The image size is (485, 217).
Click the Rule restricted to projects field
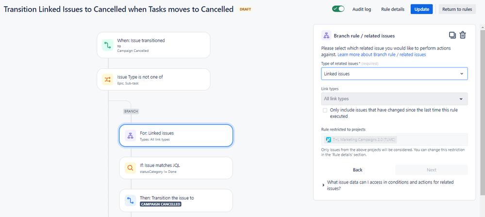click(394, 139)
